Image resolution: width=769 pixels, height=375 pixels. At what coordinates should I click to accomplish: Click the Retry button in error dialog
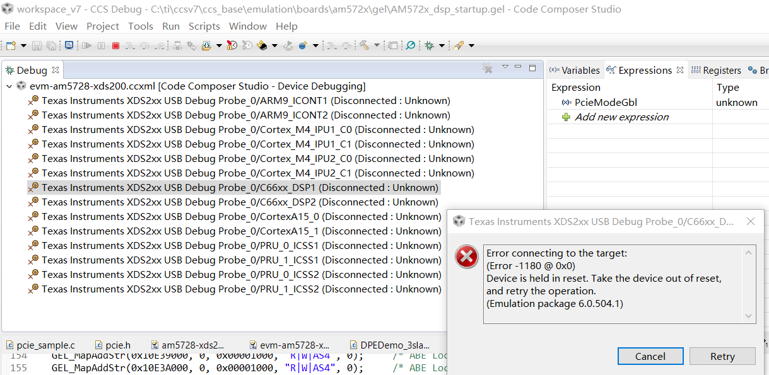(722, 356)
